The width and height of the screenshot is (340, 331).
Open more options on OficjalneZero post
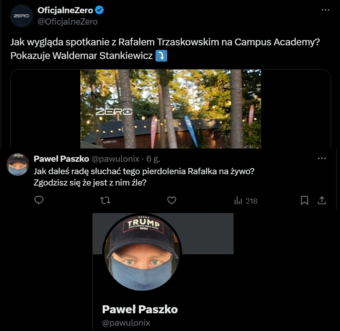pos(326,10)
